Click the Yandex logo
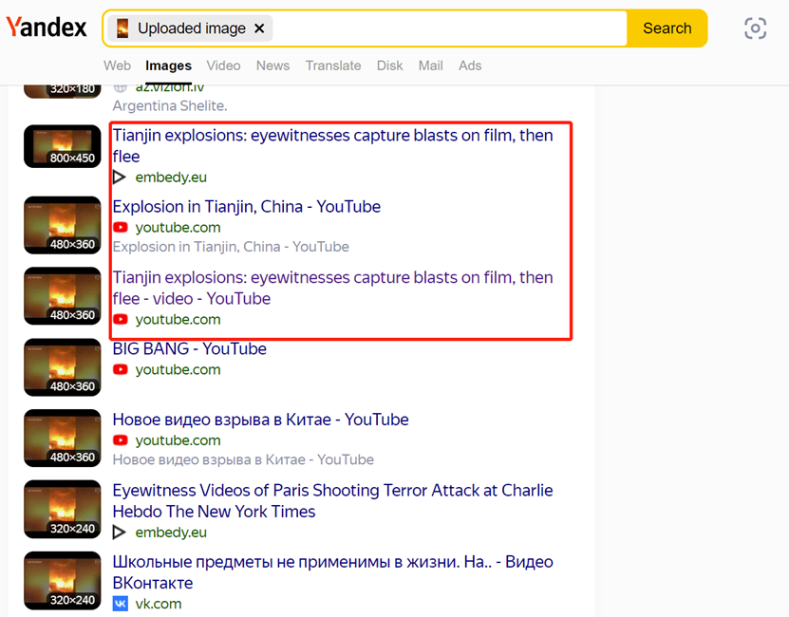 (x=47, y=28)
